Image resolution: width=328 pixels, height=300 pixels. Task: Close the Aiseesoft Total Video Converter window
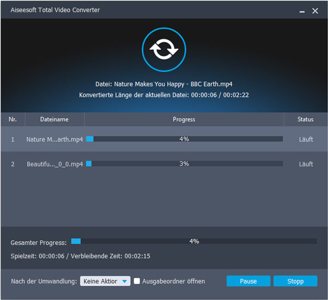click(x=315, y=10)
